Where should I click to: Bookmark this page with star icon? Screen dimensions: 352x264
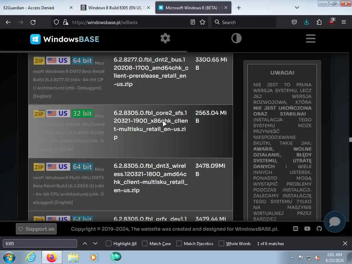(x=202, y=22)
